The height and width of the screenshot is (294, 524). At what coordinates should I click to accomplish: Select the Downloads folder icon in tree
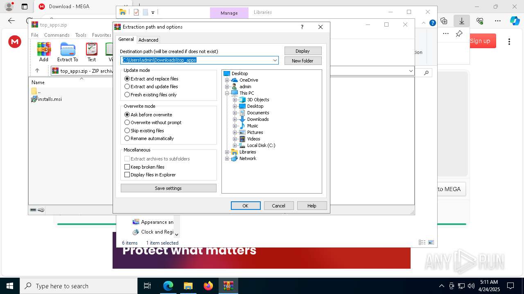[242, 119]
